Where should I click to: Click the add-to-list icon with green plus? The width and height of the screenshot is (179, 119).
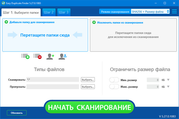pyautogui.click(x=25, y=56)
